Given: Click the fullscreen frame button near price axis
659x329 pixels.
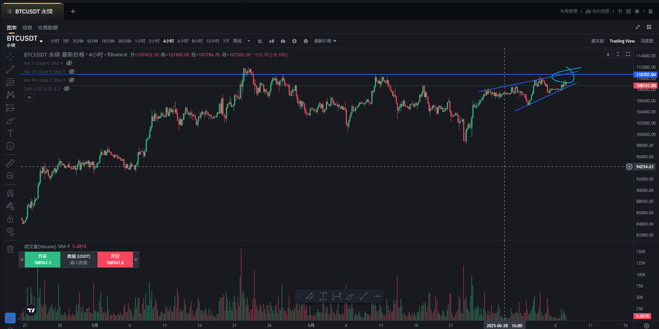Looking at the screenshot, I should click(628, 54).
